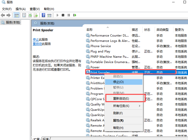Choose 刷新(F) in the context menu
188x140 pixels.
pos(124,113)
